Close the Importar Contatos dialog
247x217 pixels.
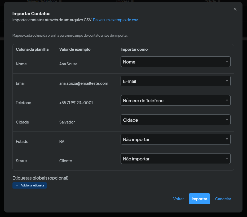(x=235, y=9)
